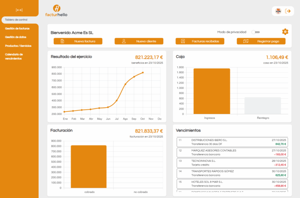
Task: Go to Gestión de facturas
Action: (17, 28)
